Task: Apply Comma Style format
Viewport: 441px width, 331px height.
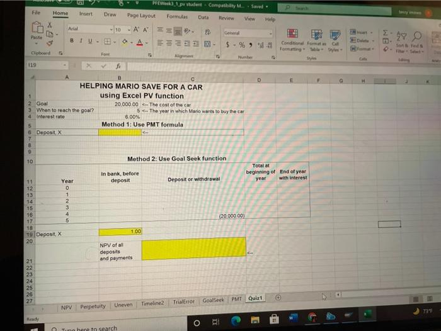Action: [250, 45]
